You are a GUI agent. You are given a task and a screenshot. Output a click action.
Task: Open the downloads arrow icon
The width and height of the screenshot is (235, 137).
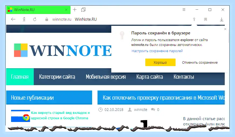point(221,19)
